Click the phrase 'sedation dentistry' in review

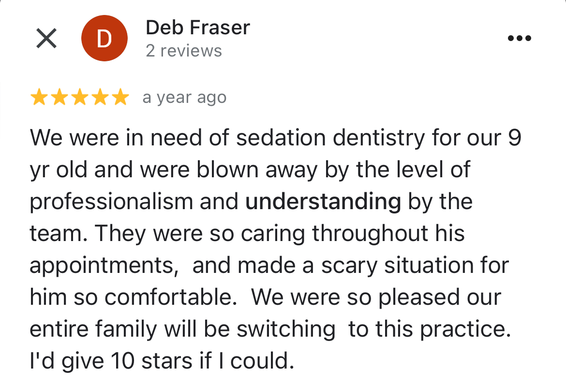pos(330,138)
